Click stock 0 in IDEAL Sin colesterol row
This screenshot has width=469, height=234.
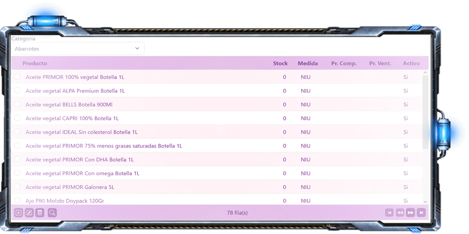(285, 132)
